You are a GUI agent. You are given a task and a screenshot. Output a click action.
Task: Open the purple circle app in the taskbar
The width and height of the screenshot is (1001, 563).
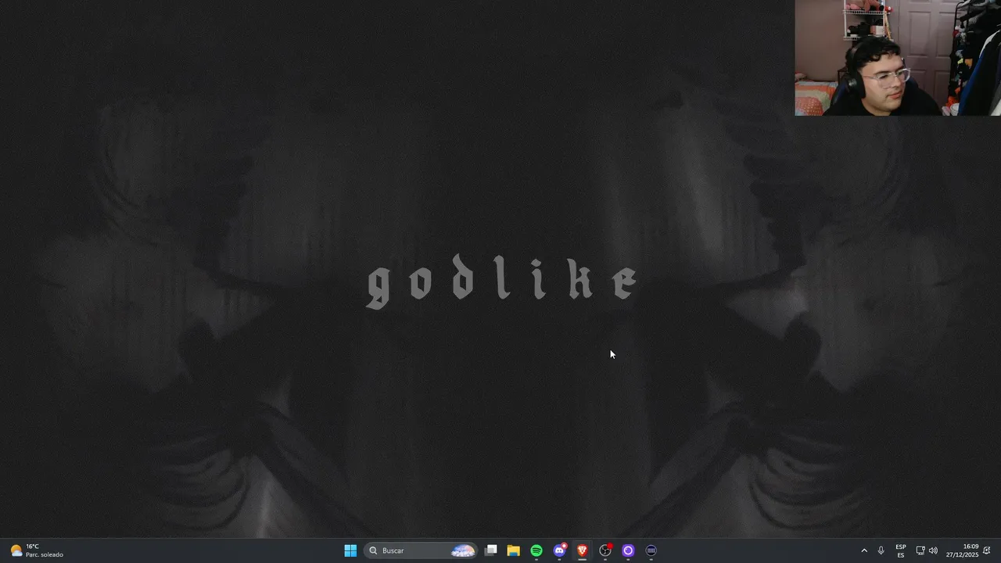[x=628, y=550]
